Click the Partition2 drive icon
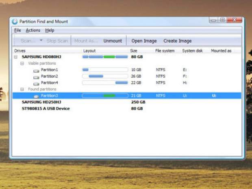This screenshot has width=252, height=189. click(36, 77)
